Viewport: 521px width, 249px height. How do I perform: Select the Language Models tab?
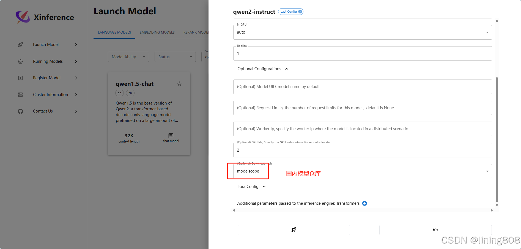(x=114, y=32)
